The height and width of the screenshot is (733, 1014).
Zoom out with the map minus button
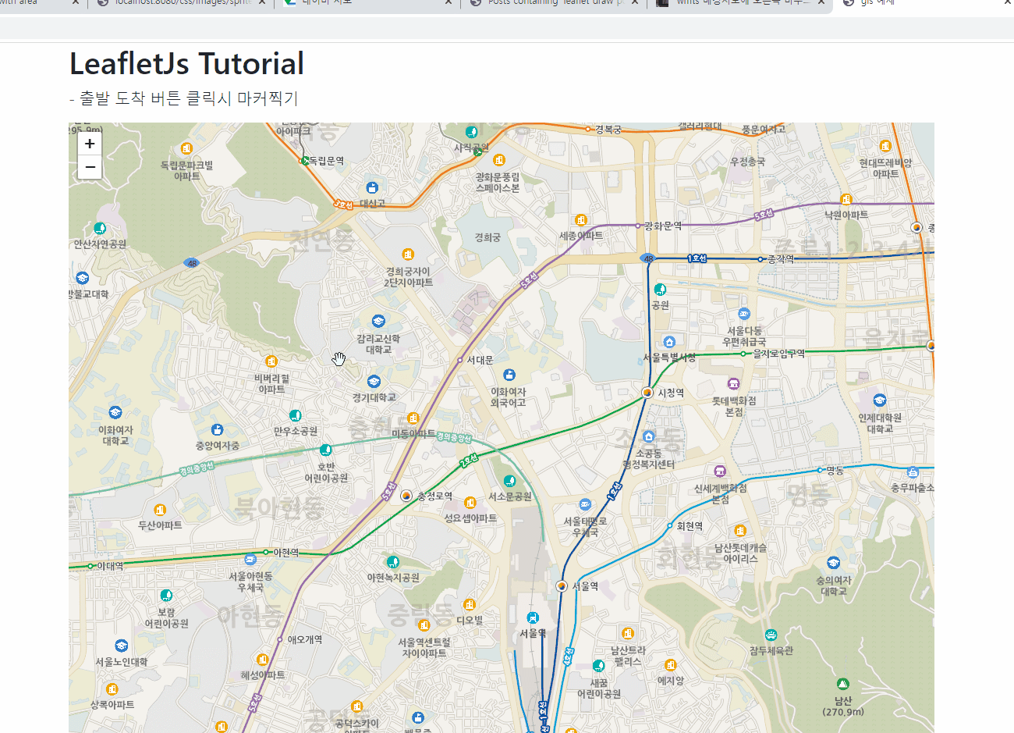(x=90, y=167)
